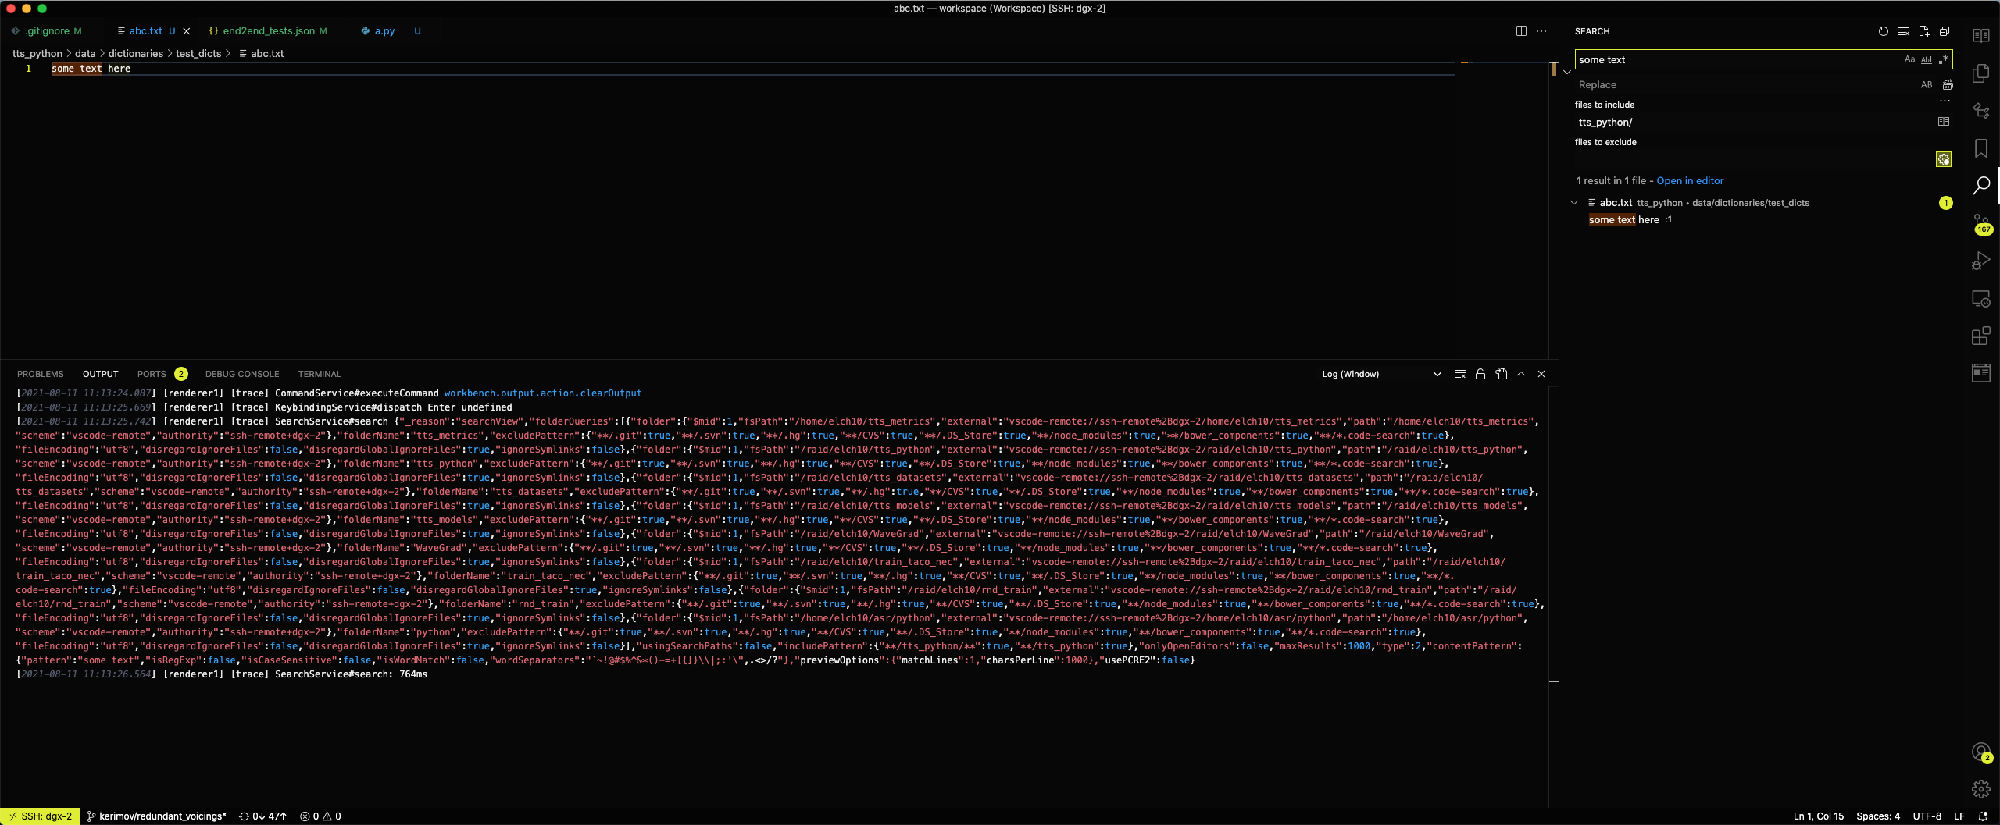Open the git graph activity bar icon
This screenshot has height=825, width=2000.
click(1981, 111)
